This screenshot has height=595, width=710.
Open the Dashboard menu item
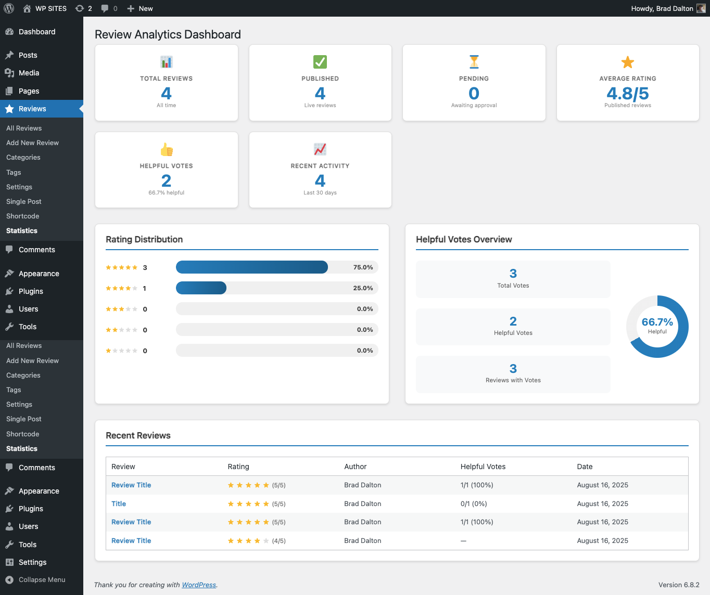(x=36, y=32)
